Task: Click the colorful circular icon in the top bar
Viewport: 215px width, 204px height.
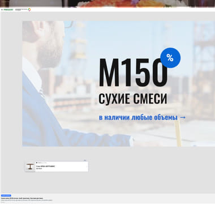Action: (29, 10)
